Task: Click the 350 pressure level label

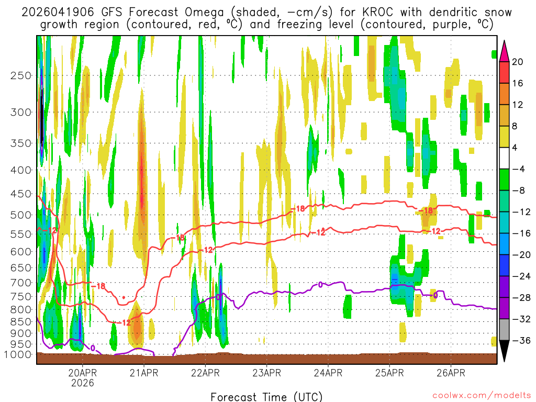Action: click(21, 143)
